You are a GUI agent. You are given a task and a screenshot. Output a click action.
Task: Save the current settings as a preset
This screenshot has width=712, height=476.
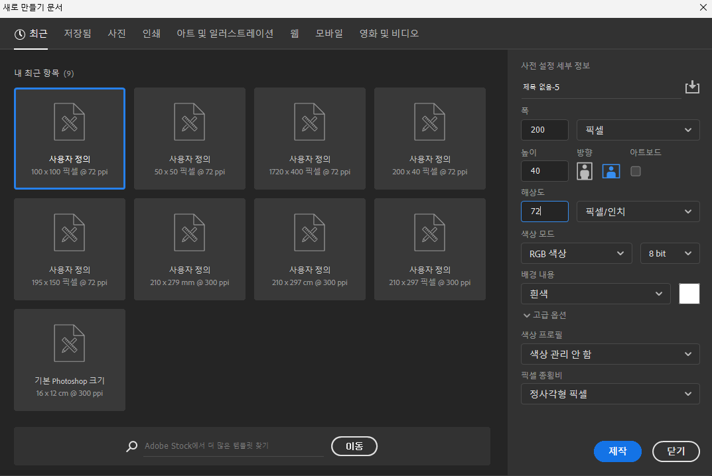pos(692,86)
